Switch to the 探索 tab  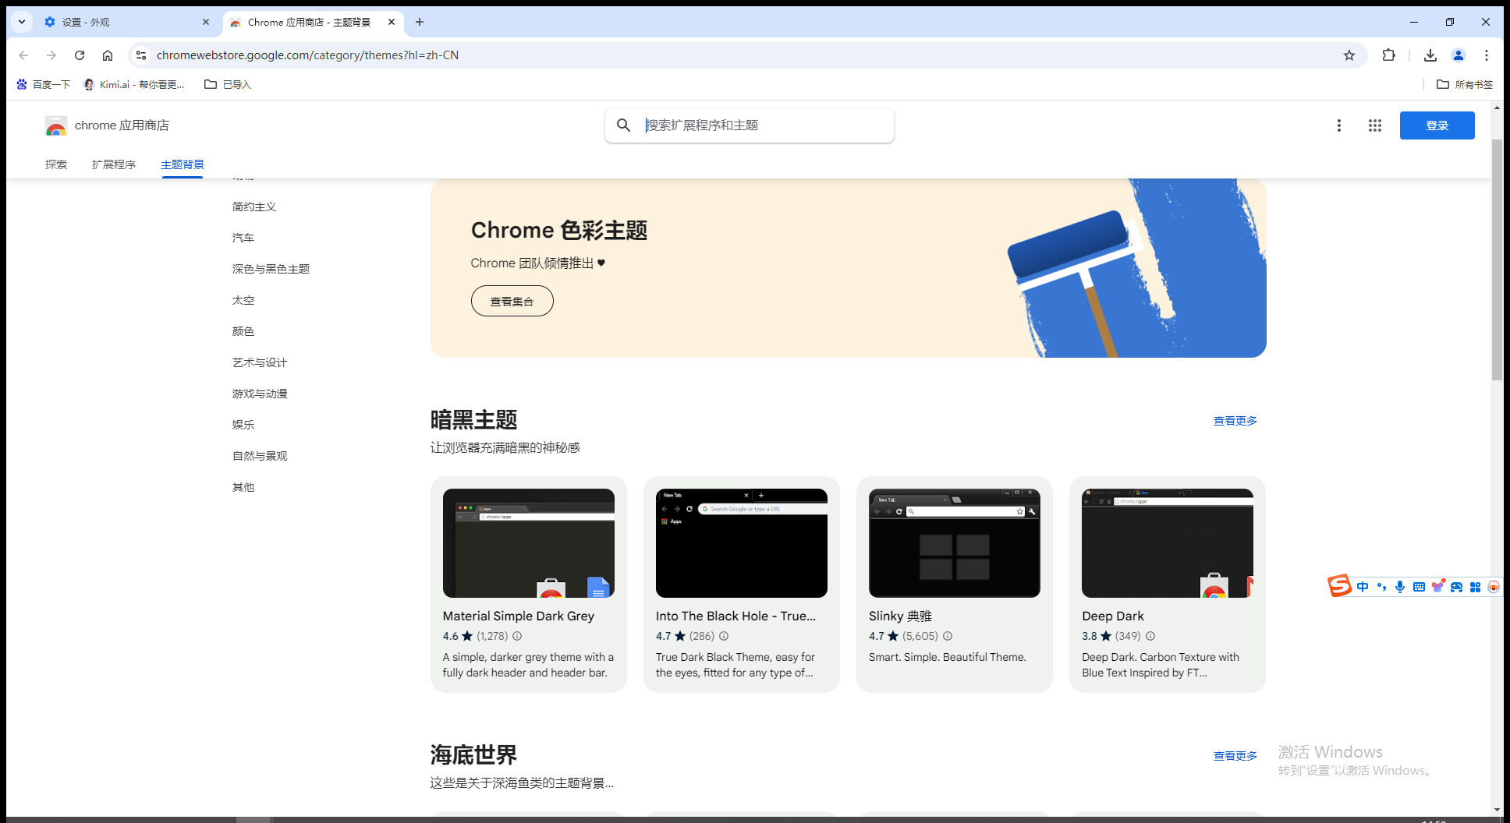(56, 164)
